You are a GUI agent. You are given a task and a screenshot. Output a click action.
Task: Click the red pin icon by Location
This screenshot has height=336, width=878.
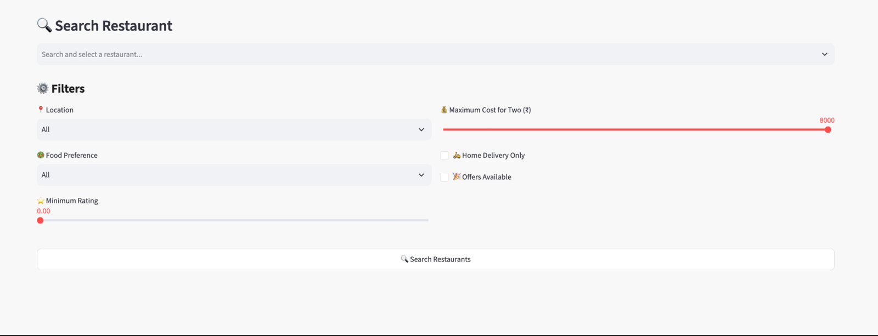(41, 110)
